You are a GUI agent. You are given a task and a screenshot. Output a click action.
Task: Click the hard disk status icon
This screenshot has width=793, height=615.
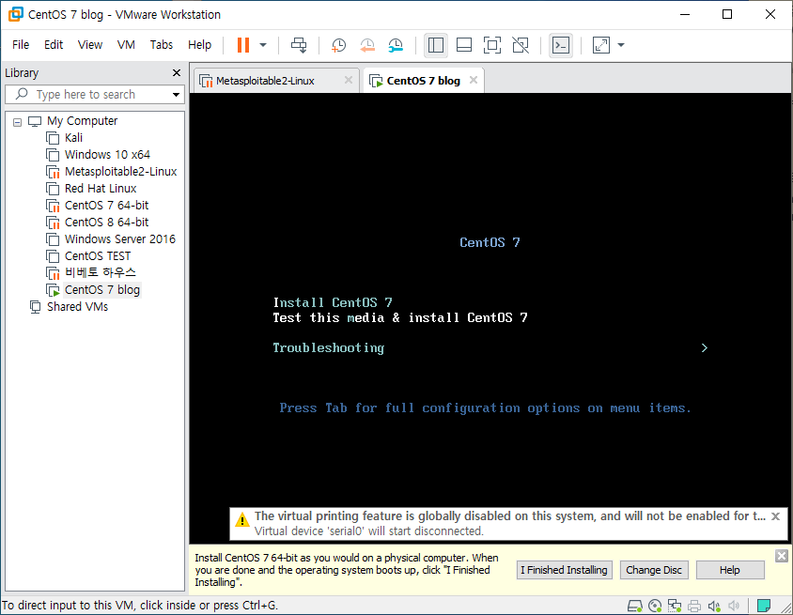635,606
